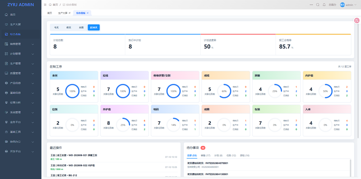Switch to the 计划 (8) todo tab
Viewport: 361px width, 179px height.
coord(218,156)
